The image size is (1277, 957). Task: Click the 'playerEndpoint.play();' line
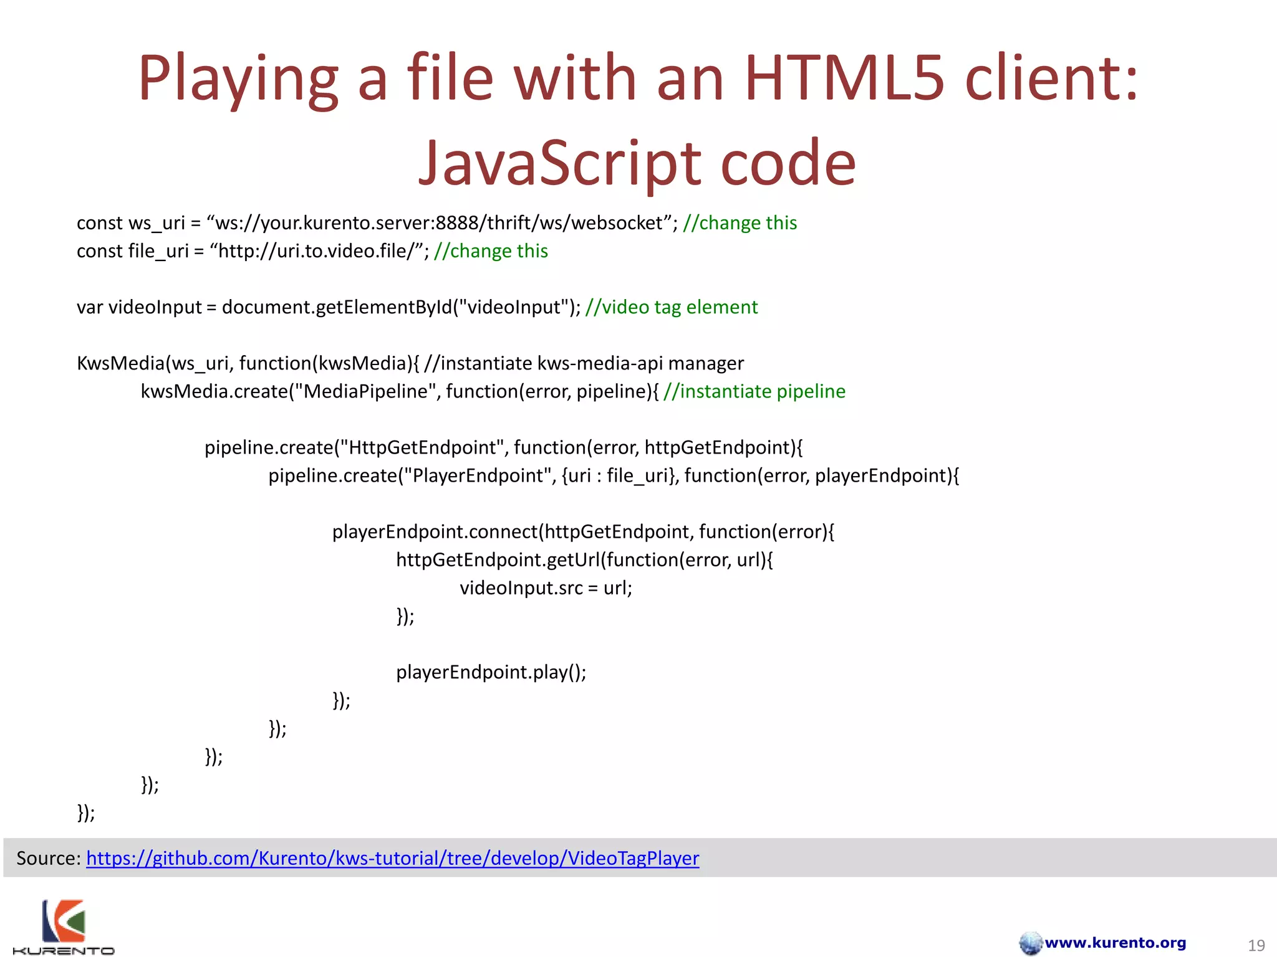(x=491, y=672)
